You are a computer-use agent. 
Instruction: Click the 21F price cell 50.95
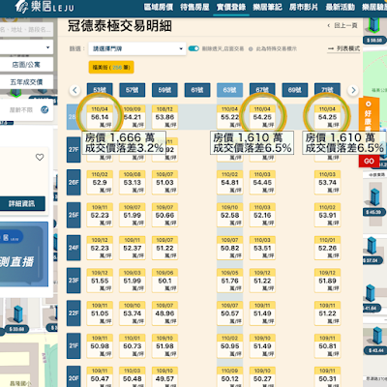click(x=230, y=345)
